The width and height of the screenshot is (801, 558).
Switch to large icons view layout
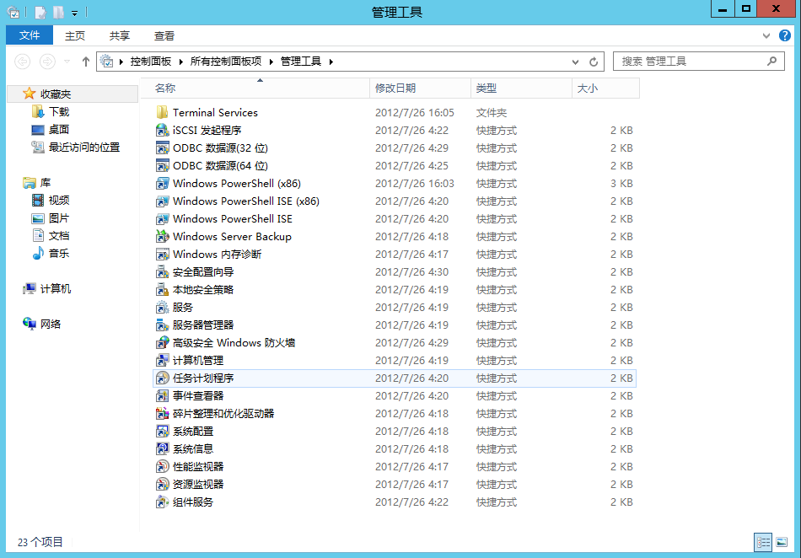782,542
